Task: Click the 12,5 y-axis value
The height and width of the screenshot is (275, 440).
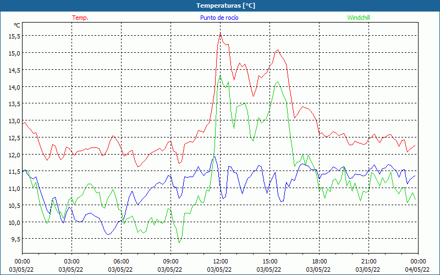Action: [x=14, y=138]
